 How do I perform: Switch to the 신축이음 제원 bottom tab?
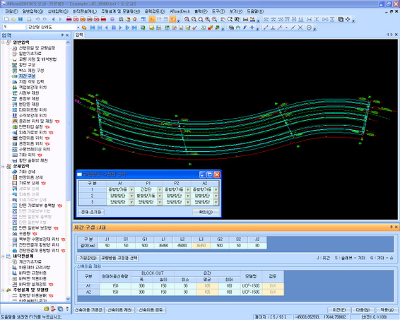[119, 310]
